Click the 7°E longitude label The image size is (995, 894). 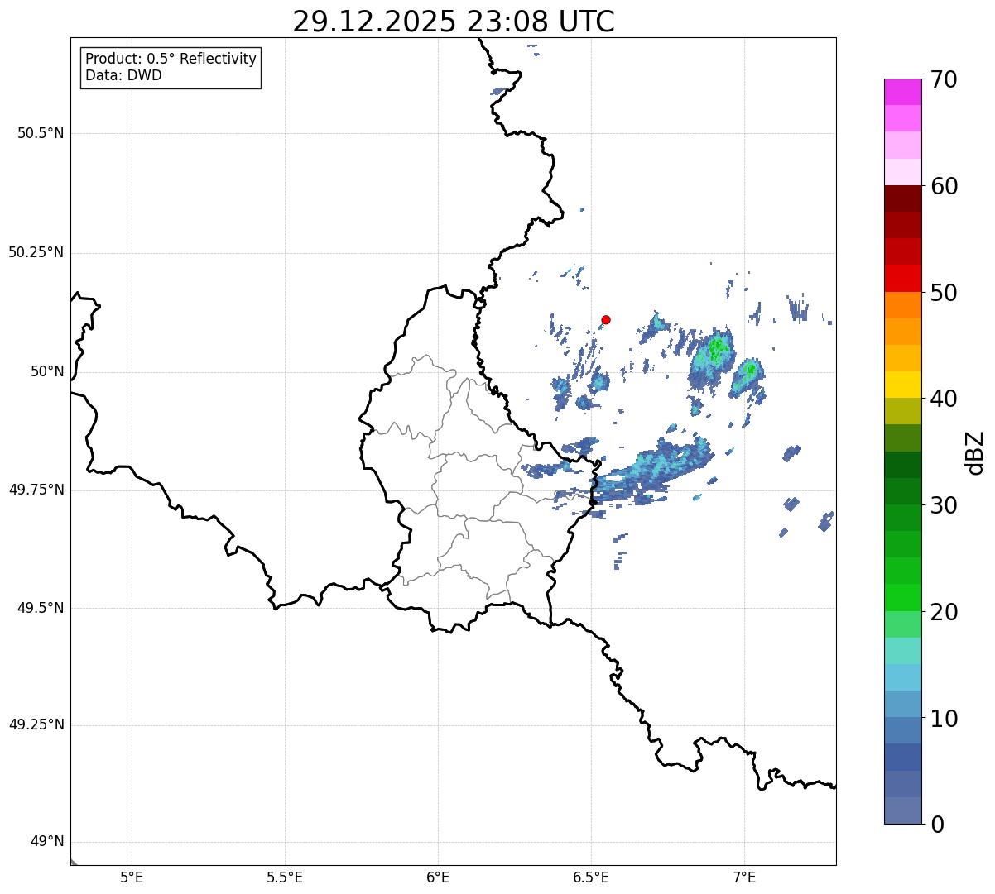[744, 877]
